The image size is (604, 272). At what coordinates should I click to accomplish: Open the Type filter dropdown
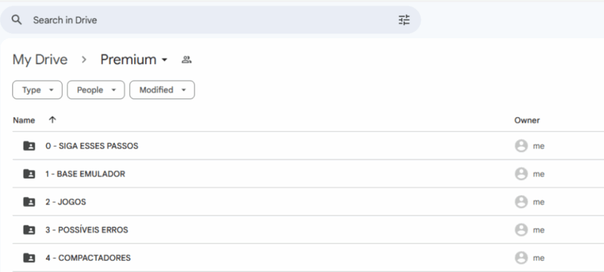pos(37,90)
